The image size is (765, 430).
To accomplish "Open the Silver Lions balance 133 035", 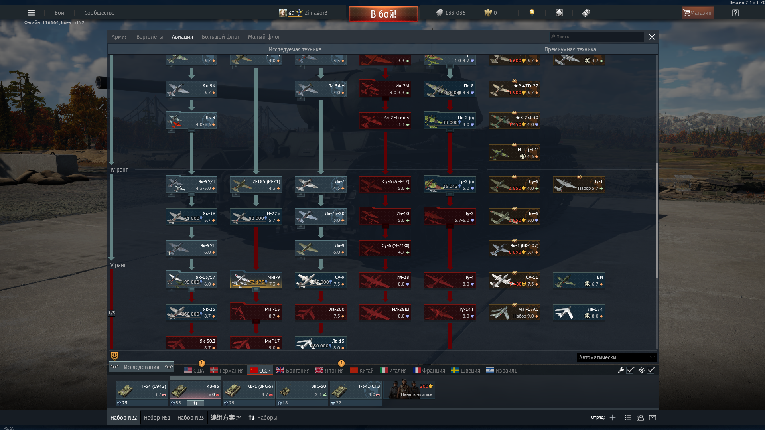I will [x=451, y=13].
